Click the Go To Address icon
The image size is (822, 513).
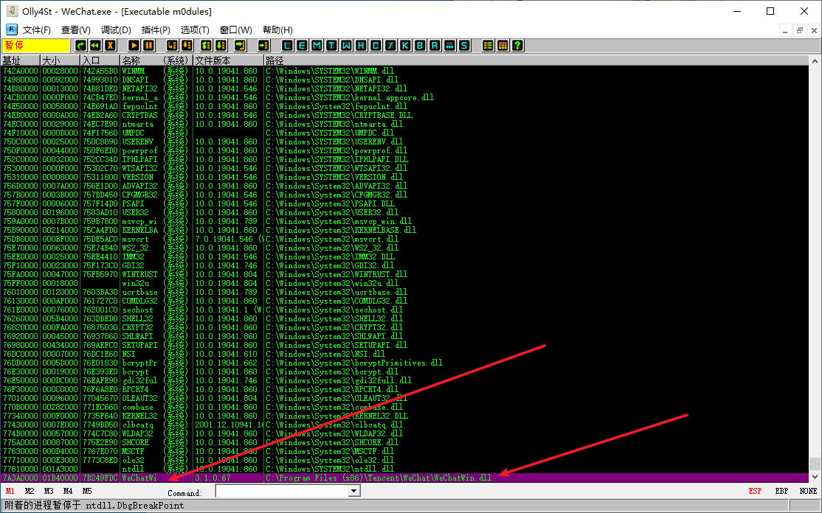click(x=263, y=46)
